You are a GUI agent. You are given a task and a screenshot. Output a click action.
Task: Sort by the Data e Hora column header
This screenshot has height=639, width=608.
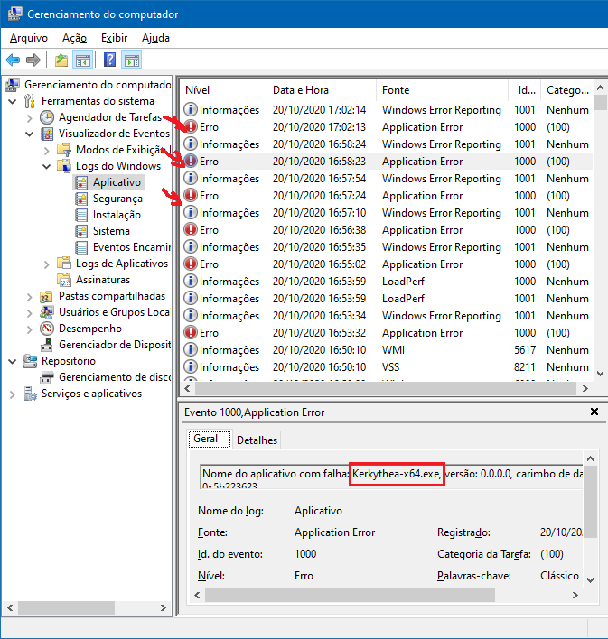[x=322, y=90]
